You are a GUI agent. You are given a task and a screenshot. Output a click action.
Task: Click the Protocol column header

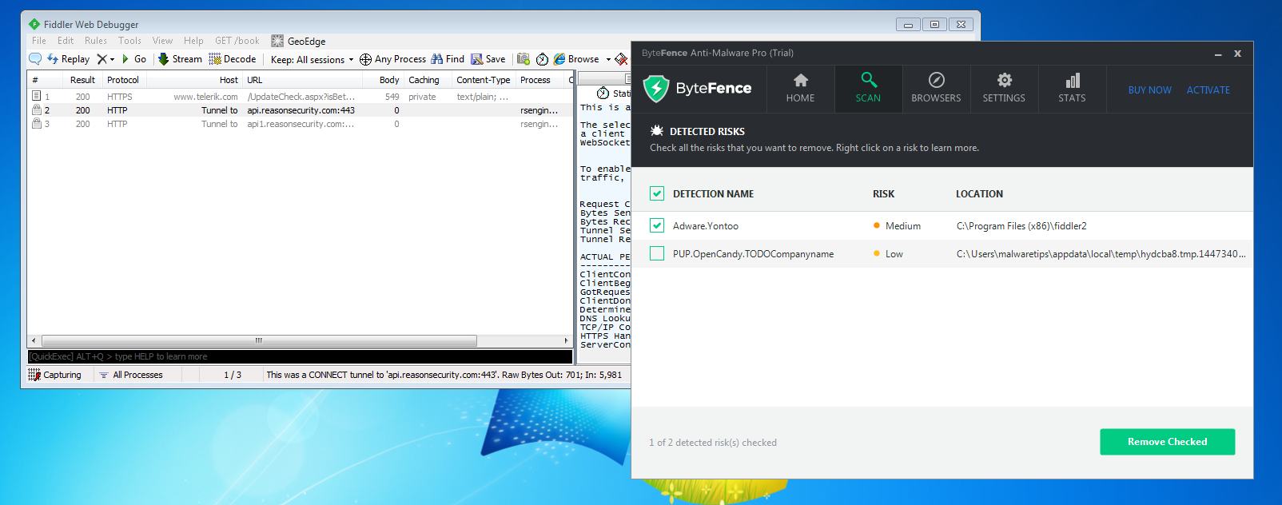pos(123,80)
